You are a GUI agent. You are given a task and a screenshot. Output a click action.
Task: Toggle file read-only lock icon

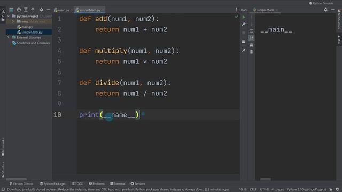coord(331,190)
